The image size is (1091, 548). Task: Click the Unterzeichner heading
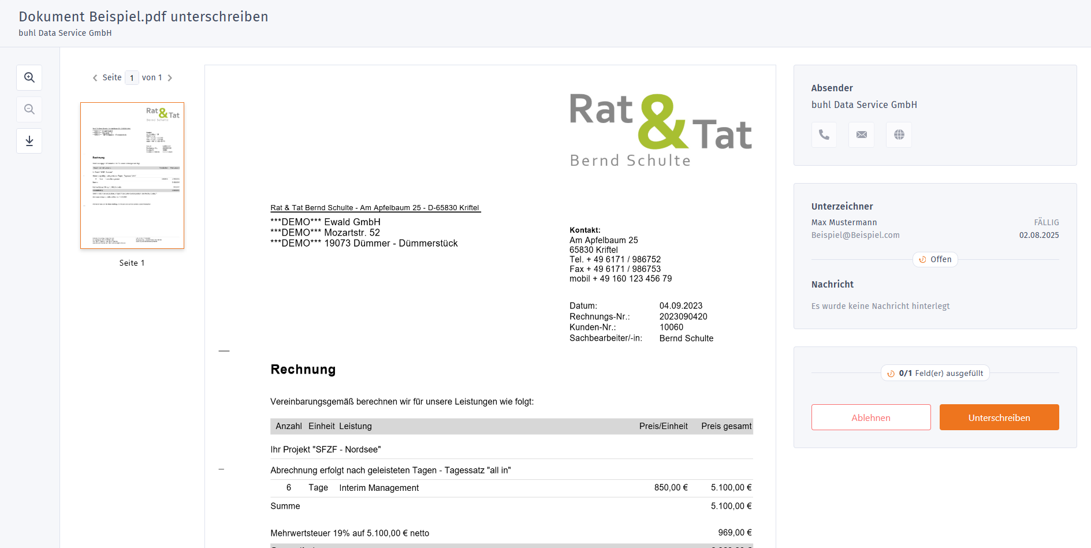click(842, 207)
